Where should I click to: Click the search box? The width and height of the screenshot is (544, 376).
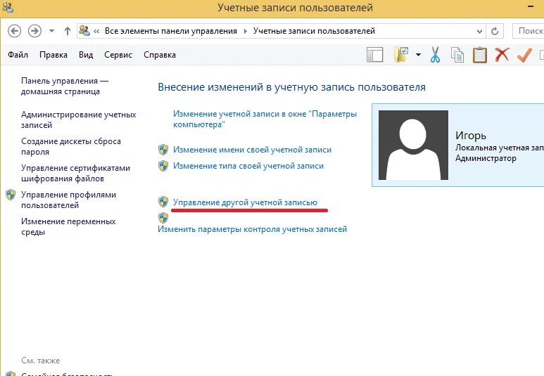pyautogui.click(x=528, y=31)
